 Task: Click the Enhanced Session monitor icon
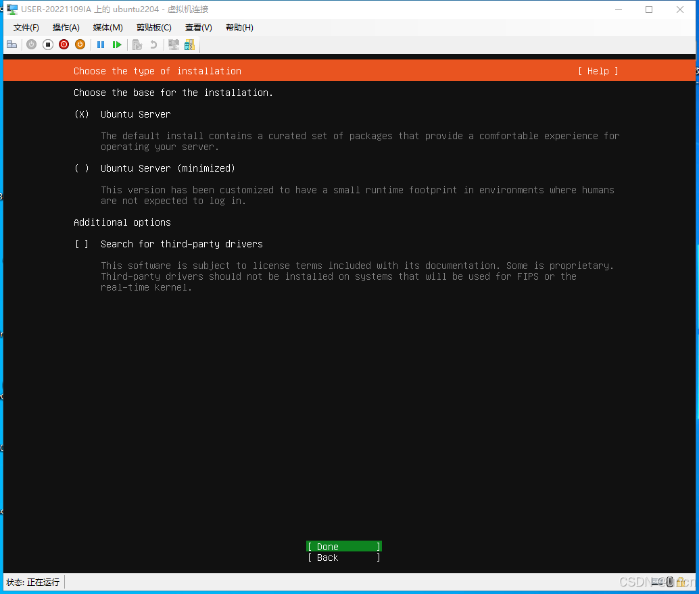(x=174, y=45)
